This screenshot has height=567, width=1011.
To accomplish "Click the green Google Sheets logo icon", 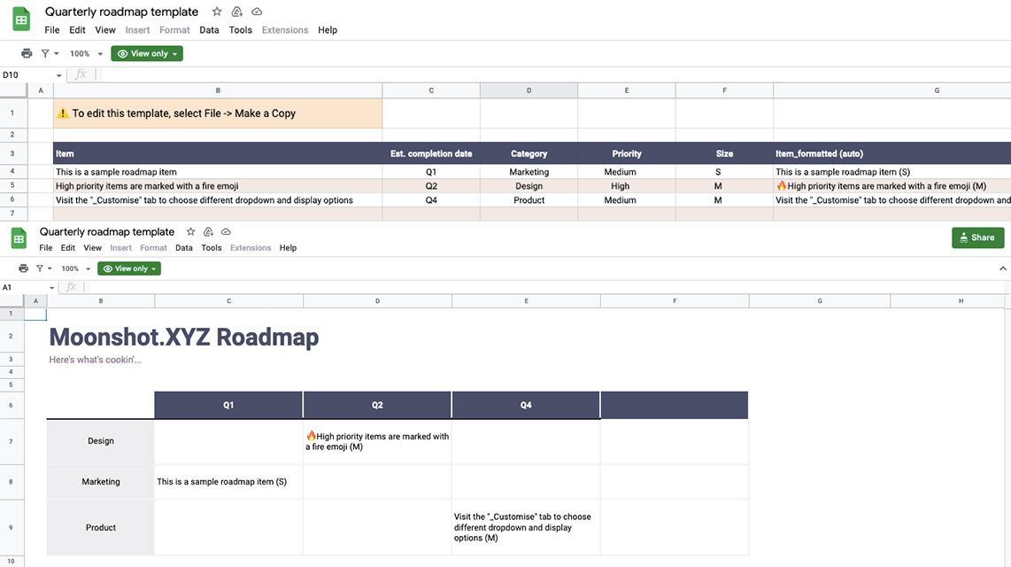I will coord(19,19).
